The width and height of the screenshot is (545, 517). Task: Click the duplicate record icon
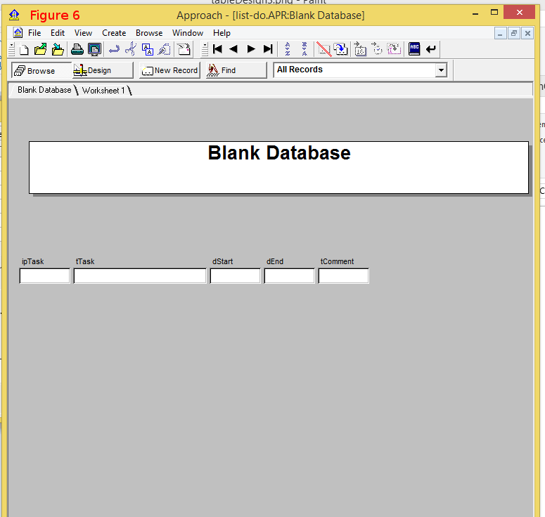[340, 49]
